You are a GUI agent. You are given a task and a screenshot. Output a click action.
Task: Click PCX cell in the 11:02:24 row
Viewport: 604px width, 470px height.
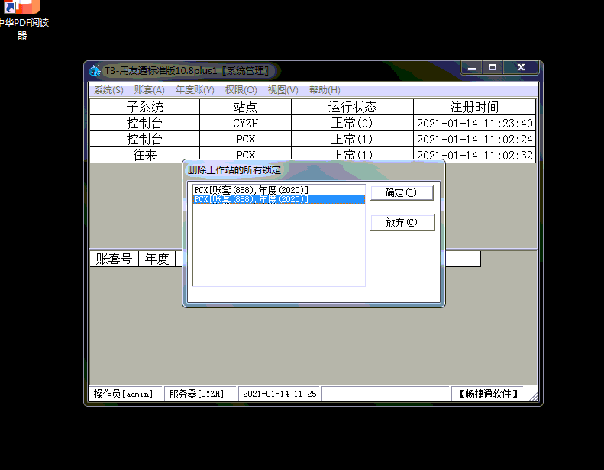[245, 139]
